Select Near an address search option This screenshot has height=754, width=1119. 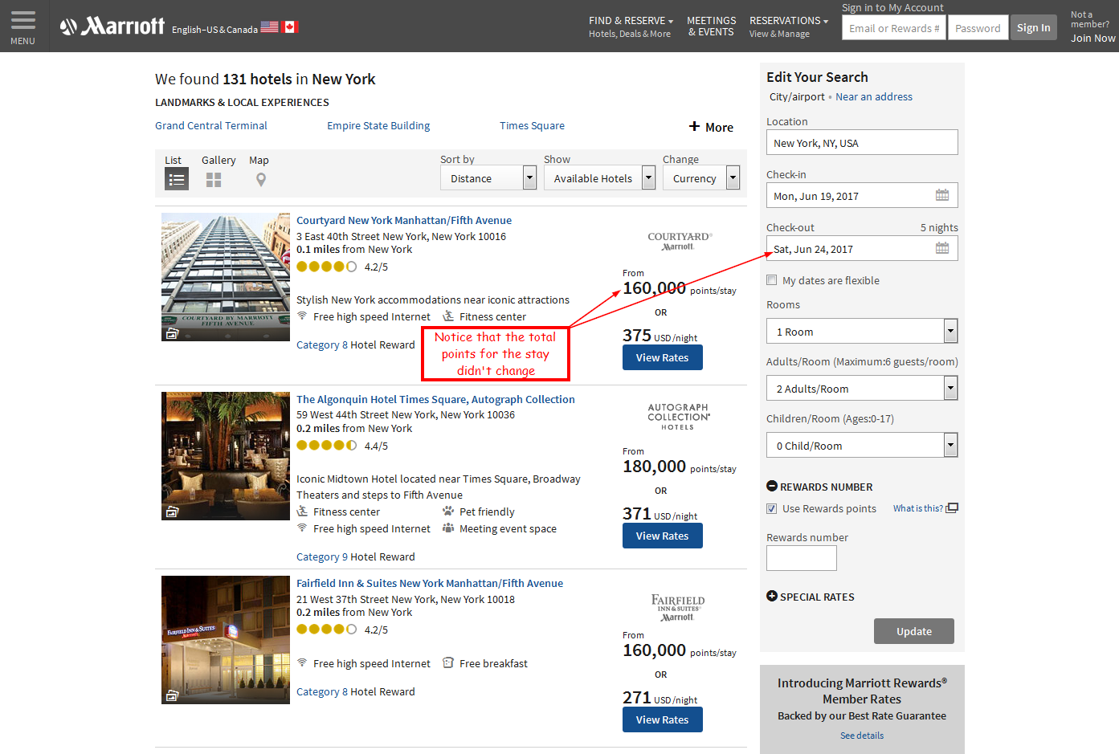tap(874, 96)
